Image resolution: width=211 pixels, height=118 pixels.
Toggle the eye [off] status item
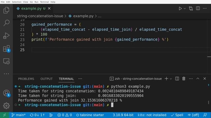(x=193, y=115)
